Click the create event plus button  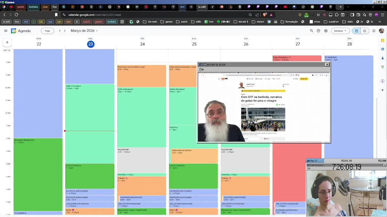tap(7, 42)
